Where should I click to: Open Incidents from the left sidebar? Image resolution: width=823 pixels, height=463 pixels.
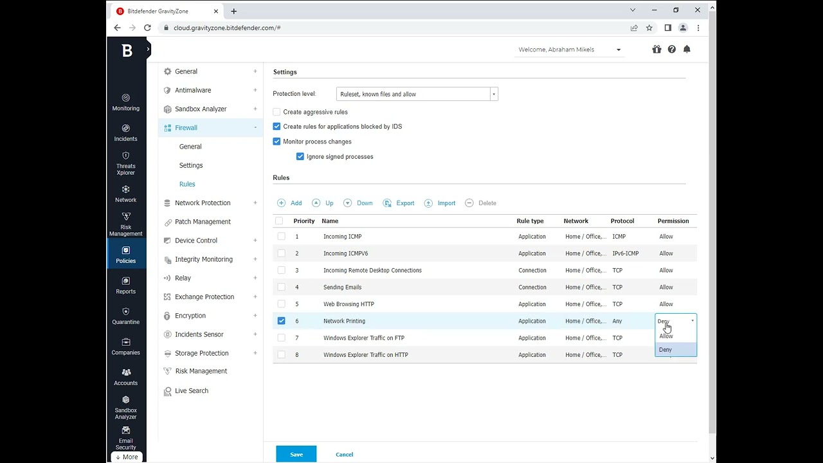click(x=126, y=133)
